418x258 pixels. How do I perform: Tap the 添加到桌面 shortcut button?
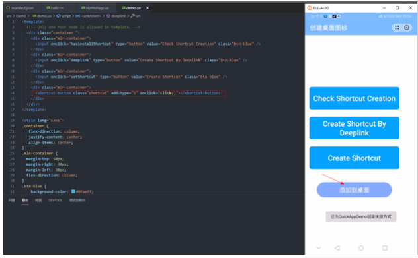point(354,190)
